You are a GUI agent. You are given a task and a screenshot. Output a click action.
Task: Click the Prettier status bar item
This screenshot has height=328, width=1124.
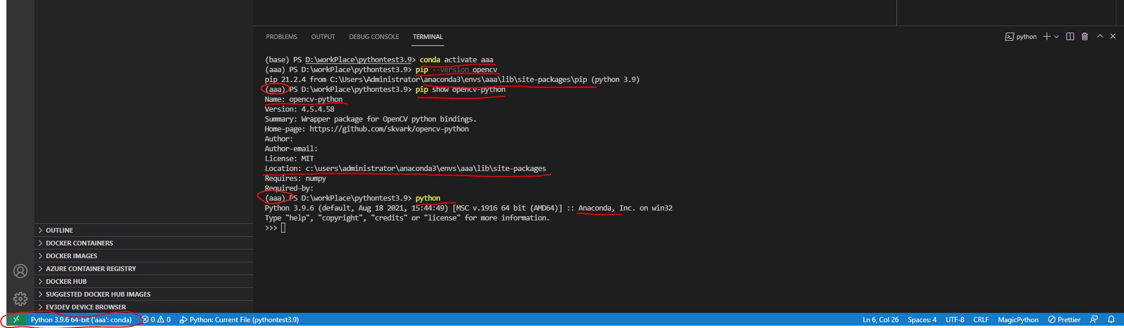pyautogui.click(x=1064, y=319)
